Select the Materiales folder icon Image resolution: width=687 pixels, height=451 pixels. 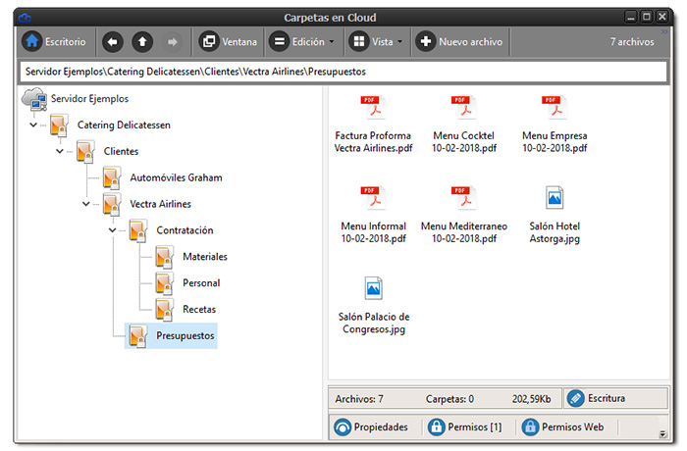[164, 257]
